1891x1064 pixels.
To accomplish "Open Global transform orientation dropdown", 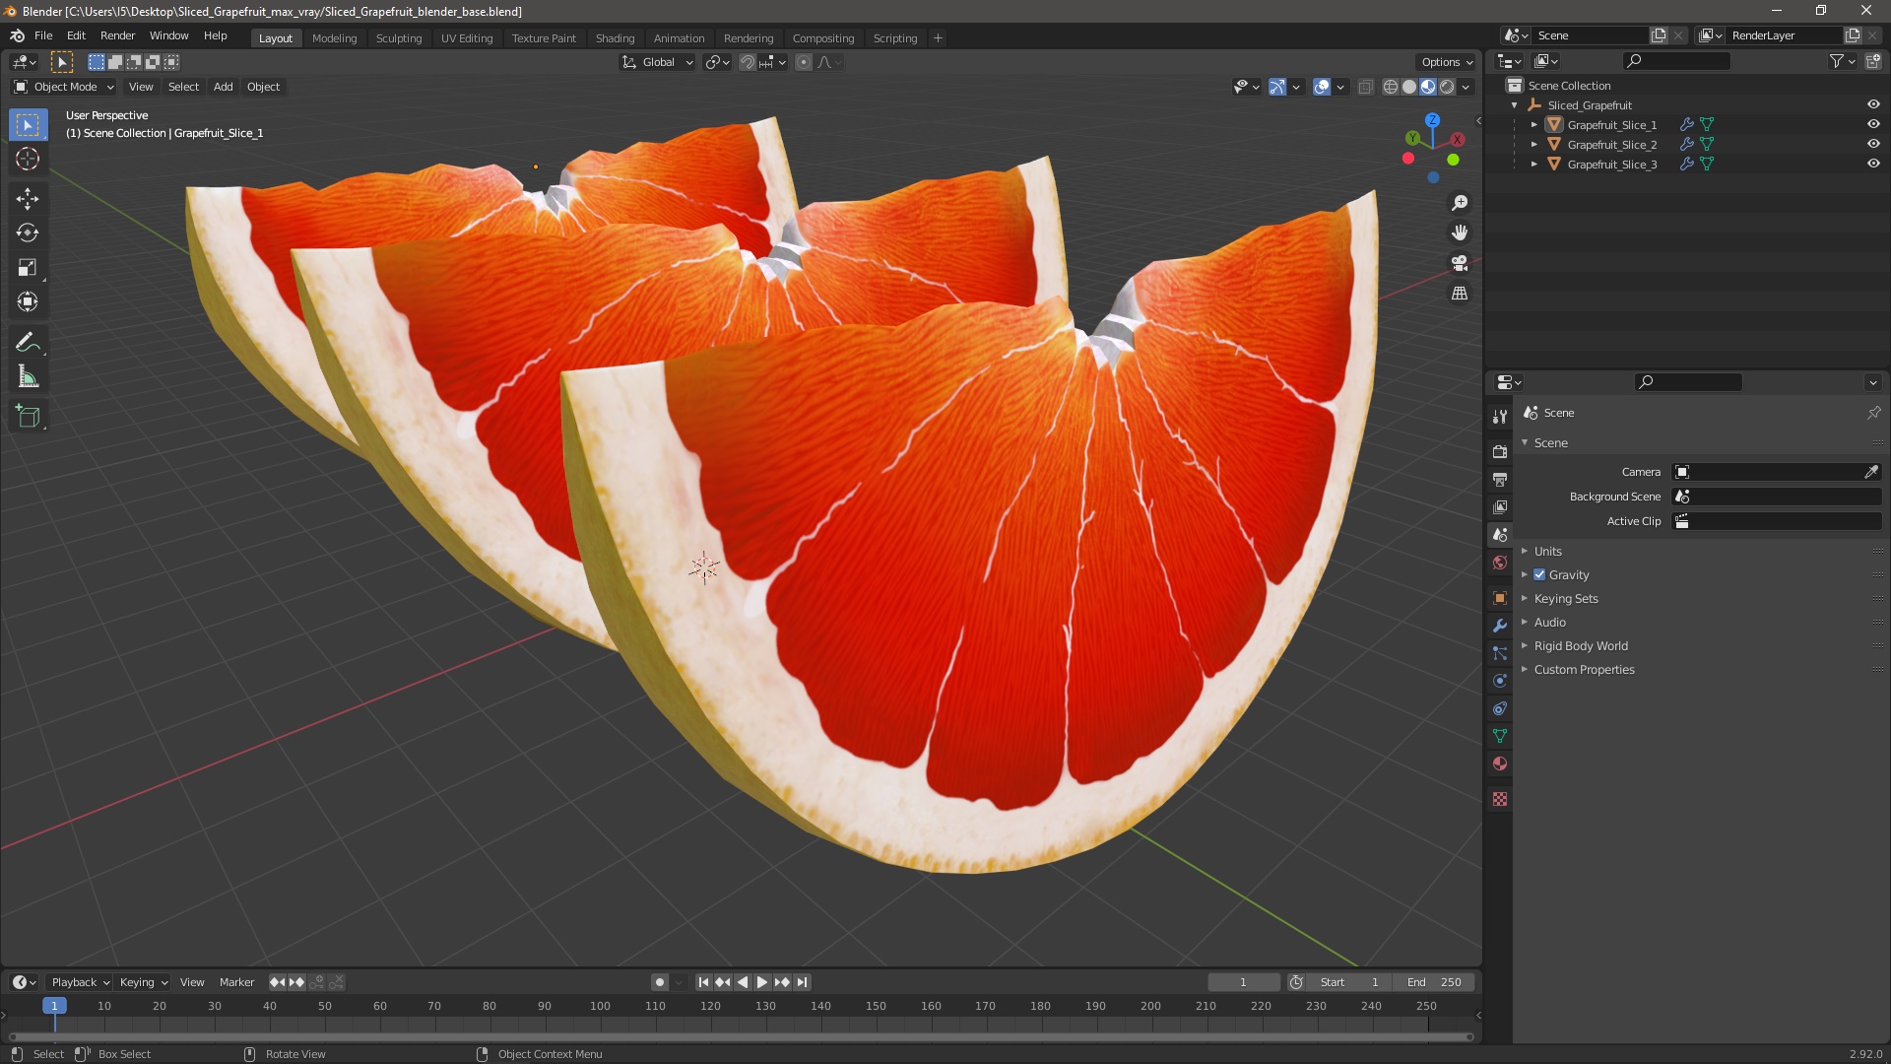I will 657,62.
